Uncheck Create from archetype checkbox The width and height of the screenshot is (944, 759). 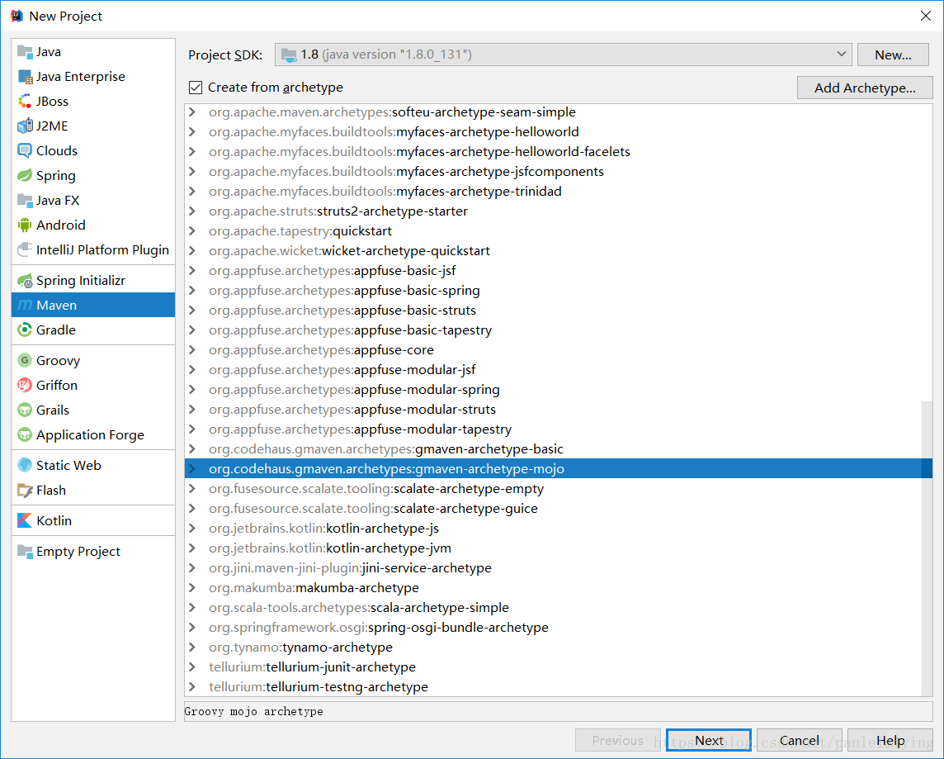[195, 88]
